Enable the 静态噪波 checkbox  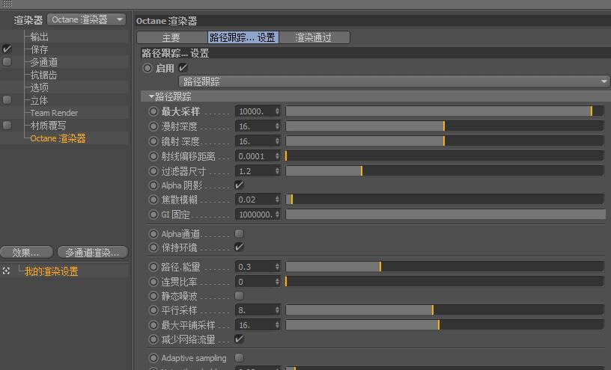click(x=240, y=296)
